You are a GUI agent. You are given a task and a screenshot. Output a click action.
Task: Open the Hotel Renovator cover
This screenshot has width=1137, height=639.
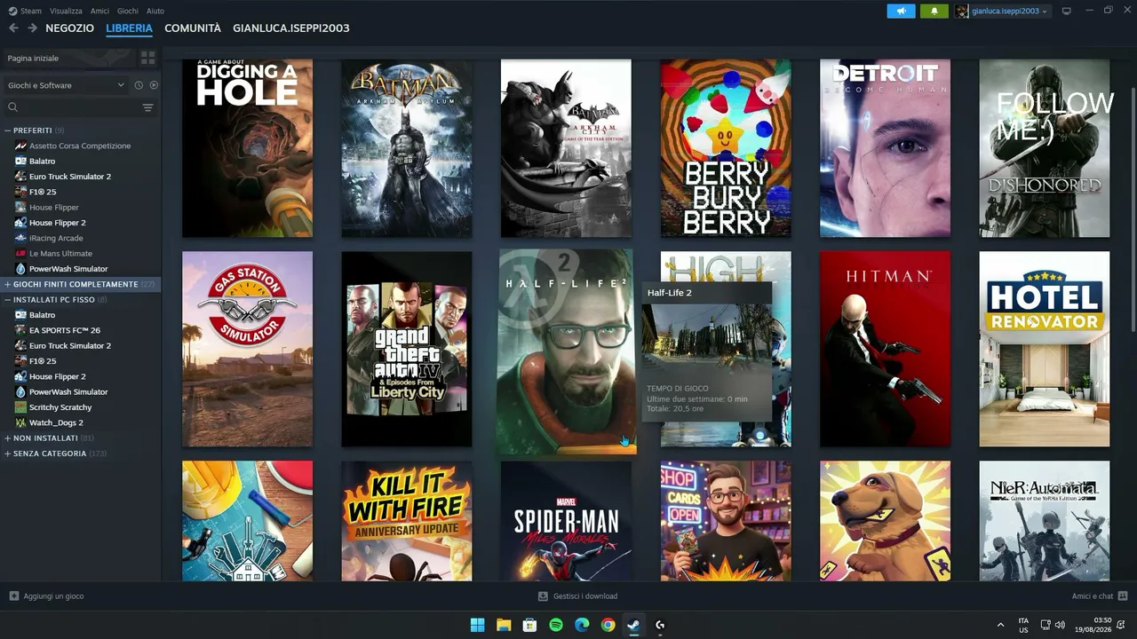(x=1045, y=349)
